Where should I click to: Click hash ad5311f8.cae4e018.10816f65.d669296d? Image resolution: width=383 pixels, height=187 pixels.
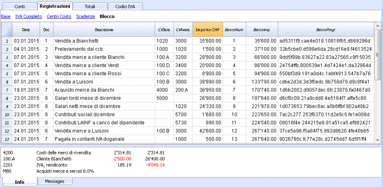(x=326, y=41)
